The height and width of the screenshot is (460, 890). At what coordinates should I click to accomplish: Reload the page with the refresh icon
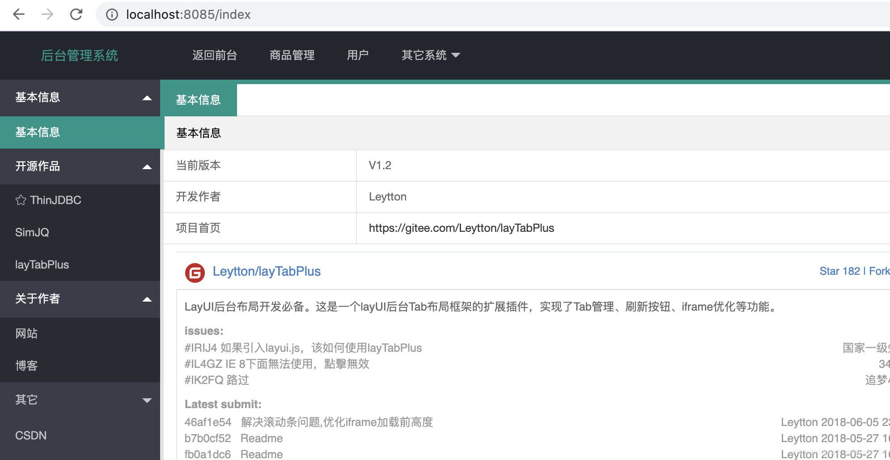point(76,14)
